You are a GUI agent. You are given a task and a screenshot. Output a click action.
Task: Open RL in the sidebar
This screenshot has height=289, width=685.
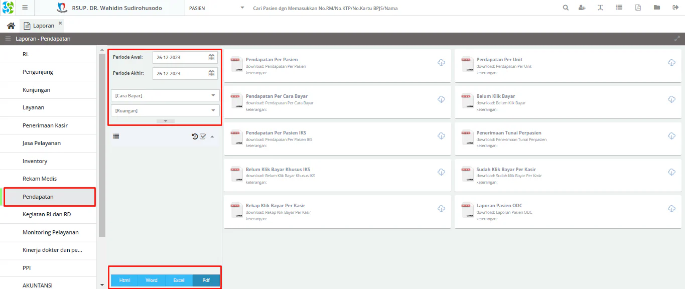coord(48,54)
